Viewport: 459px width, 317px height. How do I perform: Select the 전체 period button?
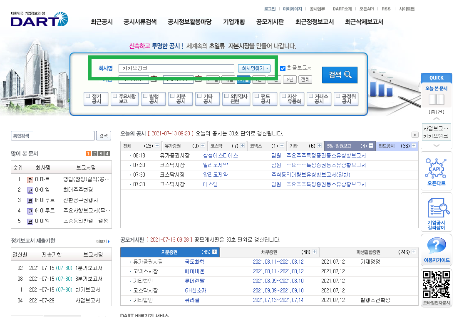tap(305, 80)
